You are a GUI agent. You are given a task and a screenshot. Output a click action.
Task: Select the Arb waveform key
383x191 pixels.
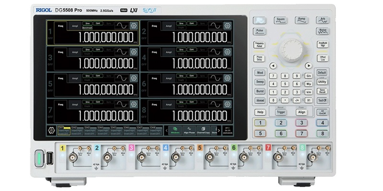tap(323, 20)
